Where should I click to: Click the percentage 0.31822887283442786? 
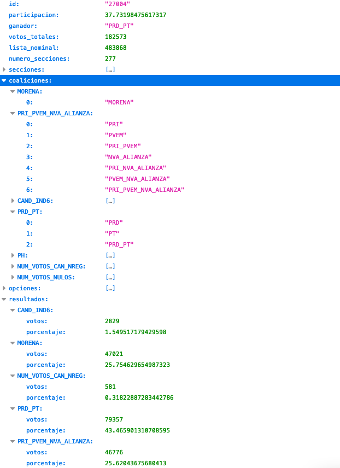point(139,398)
